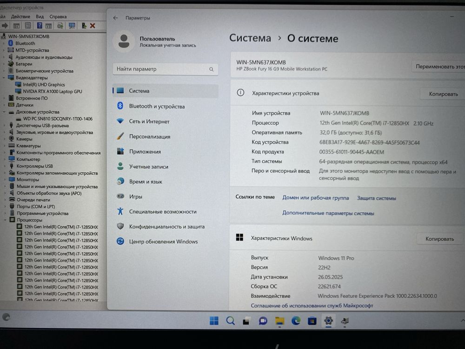Click the search magnifier in Settings search box

[x=211, y=69]
